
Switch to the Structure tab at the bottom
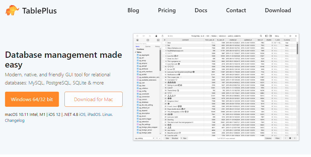175,138
